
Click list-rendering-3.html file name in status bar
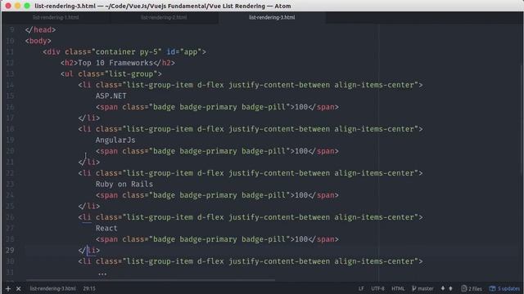click(52, 288)
